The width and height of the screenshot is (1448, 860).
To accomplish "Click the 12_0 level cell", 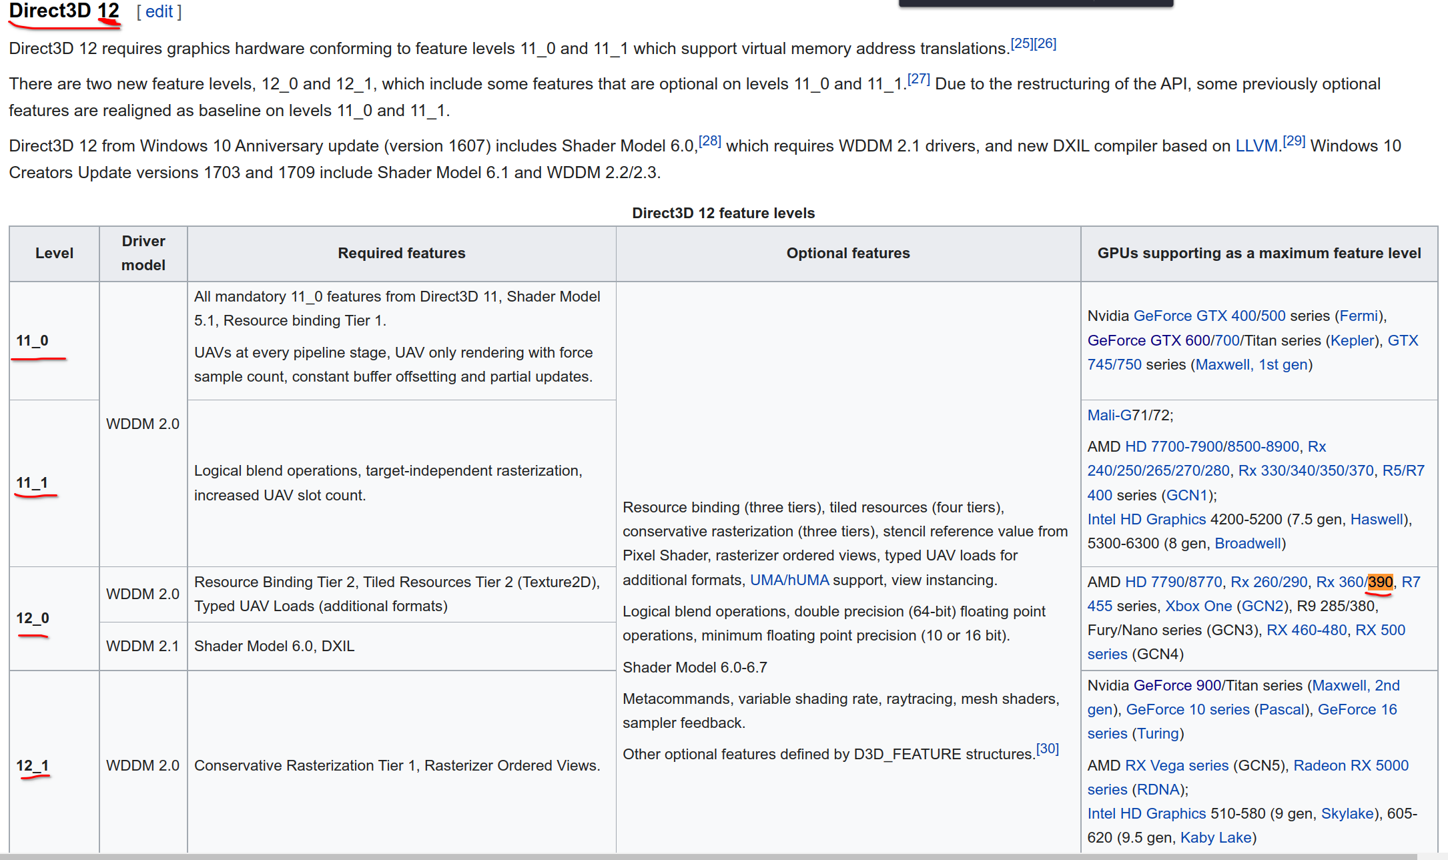I will 55,618.
